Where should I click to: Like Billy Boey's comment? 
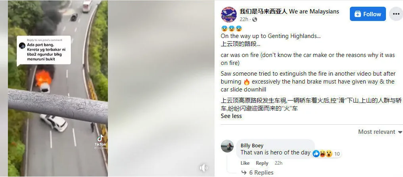point(245,163)
